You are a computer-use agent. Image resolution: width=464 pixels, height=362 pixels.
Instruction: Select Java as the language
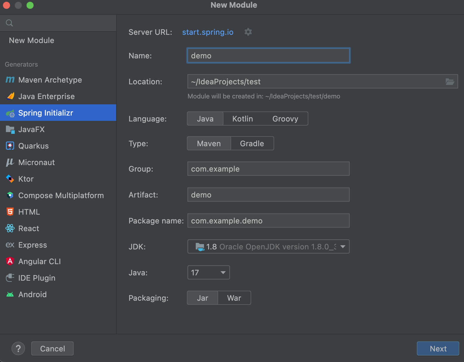click(x=205, y=119)
